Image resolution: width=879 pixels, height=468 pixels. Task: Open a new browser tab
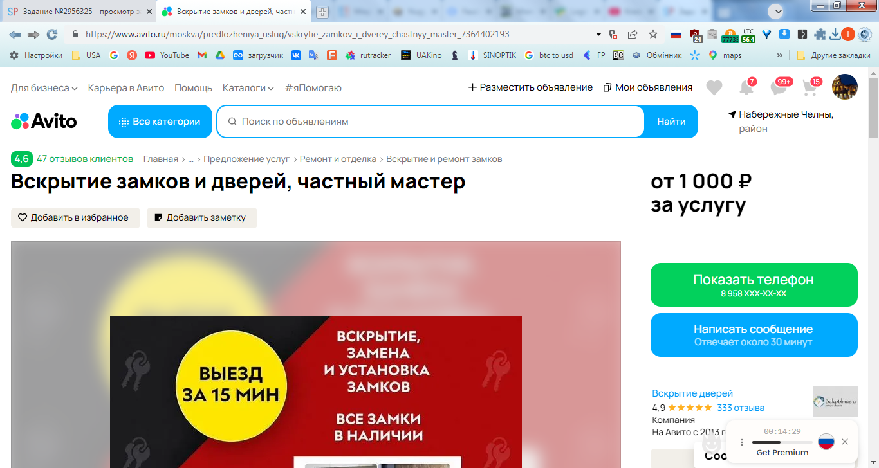click(322, 12)
